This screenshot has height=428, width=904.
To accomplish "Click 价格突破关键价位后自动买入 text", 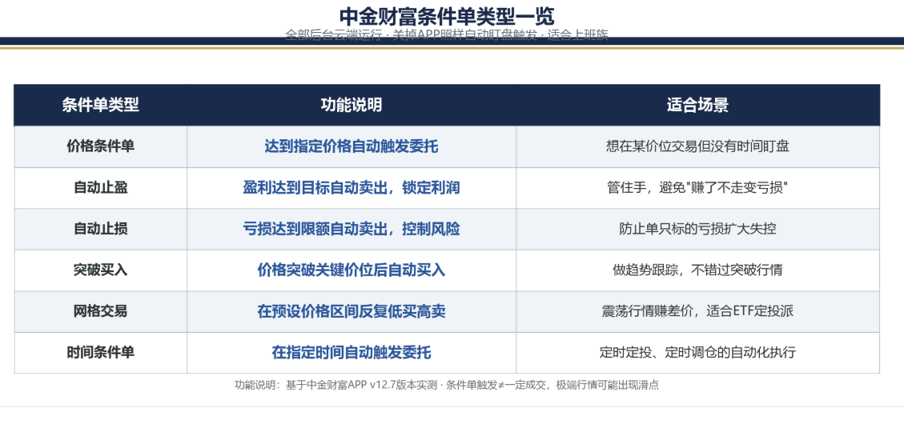I will coord(351,270).
